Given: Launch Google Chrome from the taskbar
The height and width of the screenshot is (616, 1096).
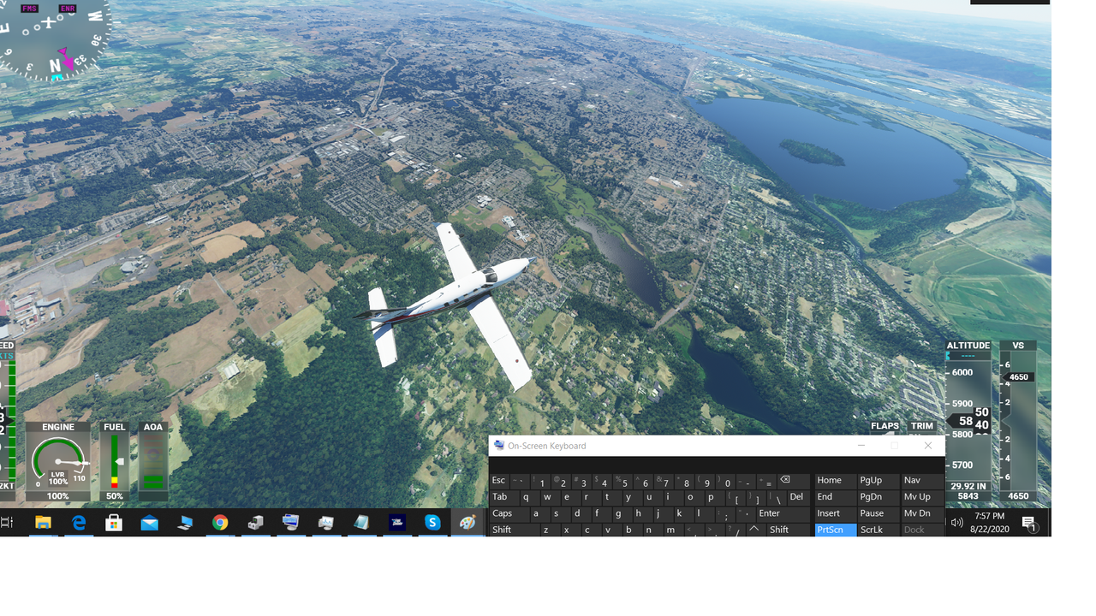Looking at the screenshot, I should click(x=220, y=523).
